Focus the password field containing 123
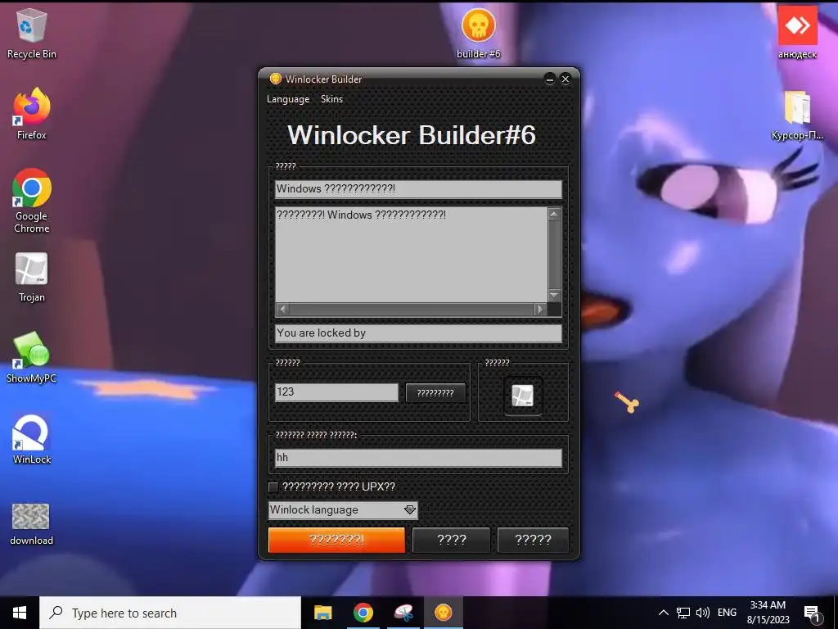 tap(336, 392)
